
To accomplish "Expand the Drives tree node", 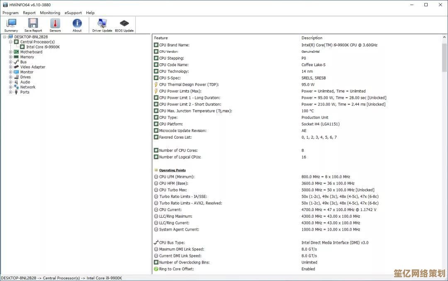I will click(11, 77).
